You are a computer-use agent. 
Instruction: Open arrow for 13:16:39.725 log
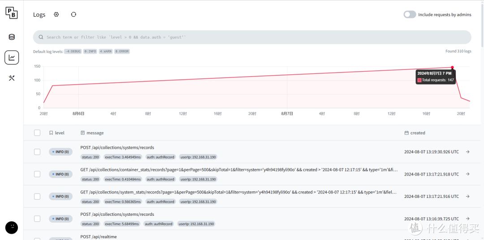pos(467,219)
